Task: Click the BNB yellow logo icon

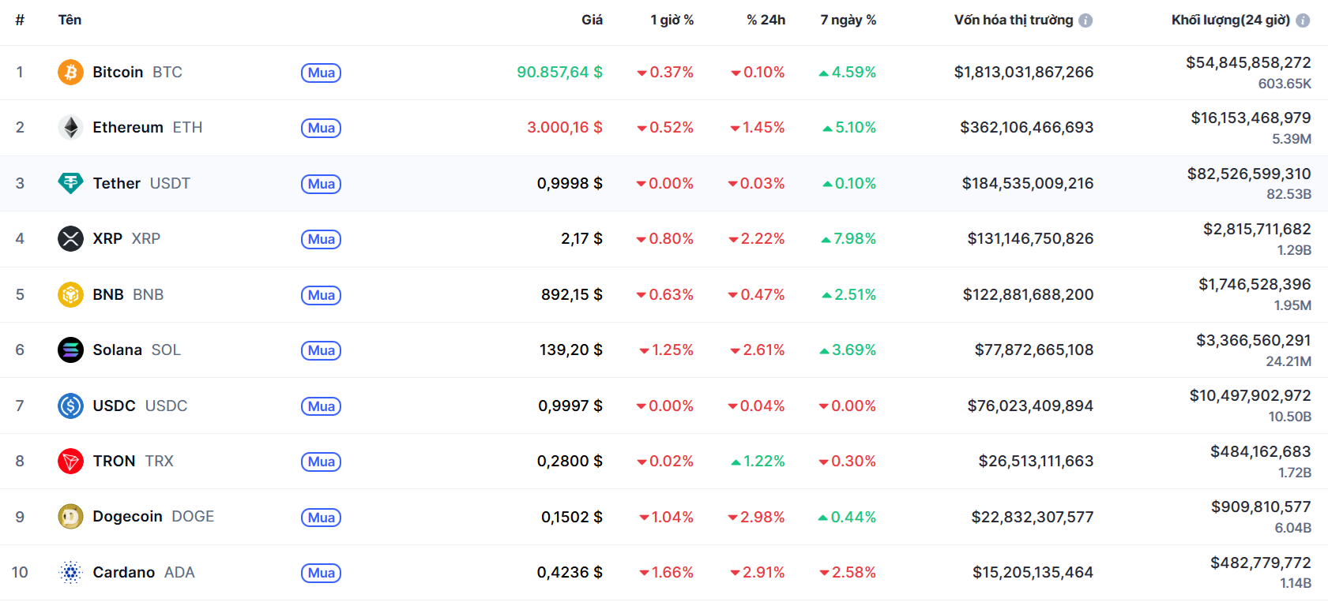Action: click(70, 294)
